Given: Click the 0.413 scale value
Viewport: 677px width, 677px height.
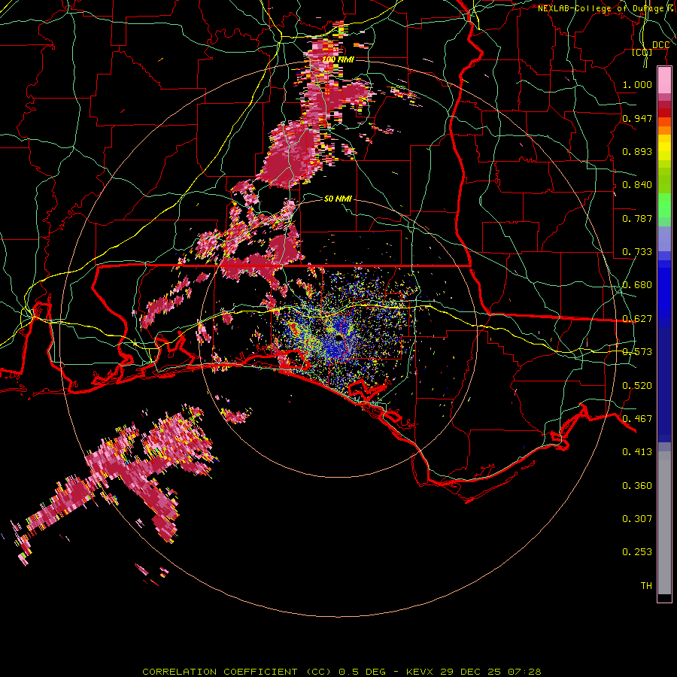Looking at the screenshot, I should pos(637,452).
